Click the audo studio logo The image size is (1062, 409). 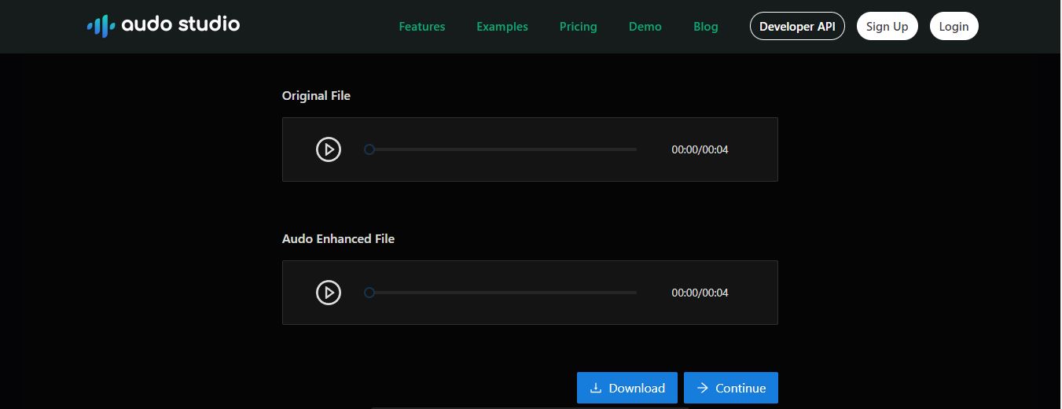tap(164, 25)
